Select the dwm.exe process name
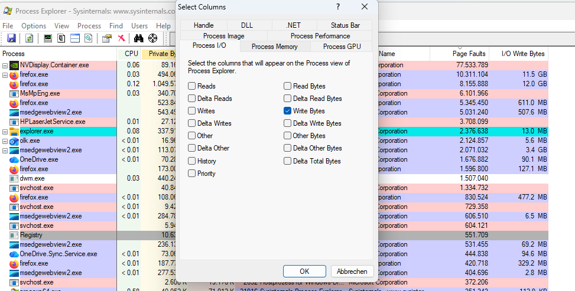The width and height of the screenshot is (575, 291). [33, 178]
